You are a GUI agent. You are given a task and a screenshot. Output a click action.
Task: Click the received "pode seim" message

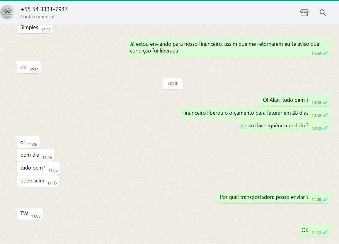32,181
